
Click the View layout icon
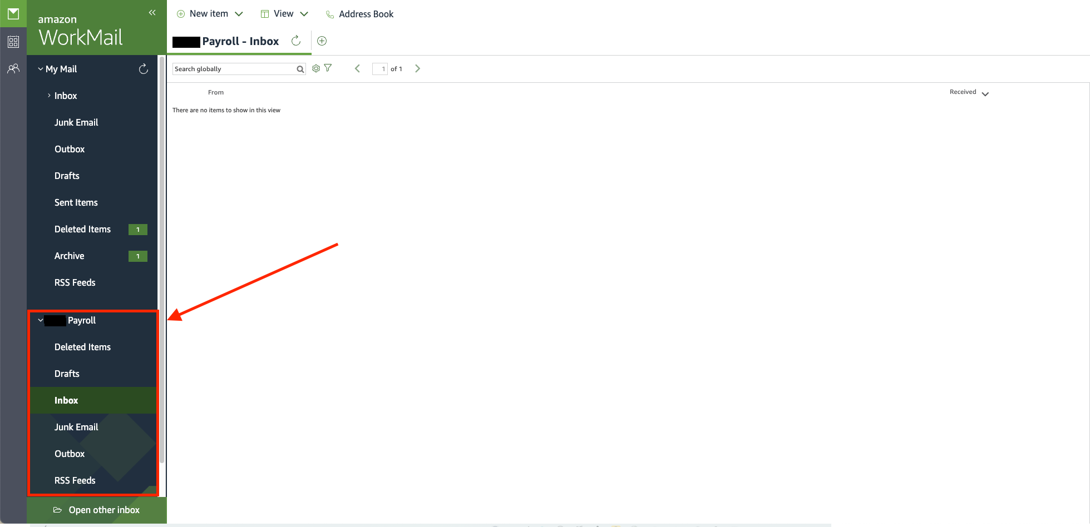tap(265, 14)
